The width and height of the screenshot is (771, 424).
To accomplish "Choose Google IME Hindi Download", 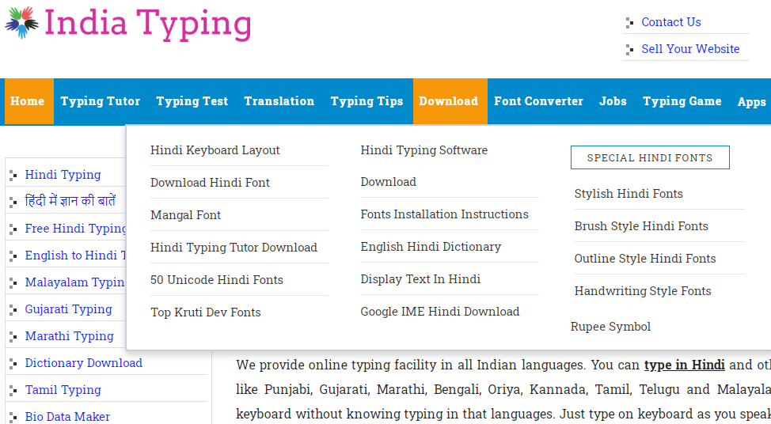I will coord(440,312).
